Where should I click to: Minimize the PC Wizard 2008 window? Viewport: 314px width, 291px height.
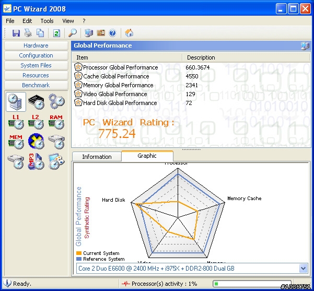point(281,8)
